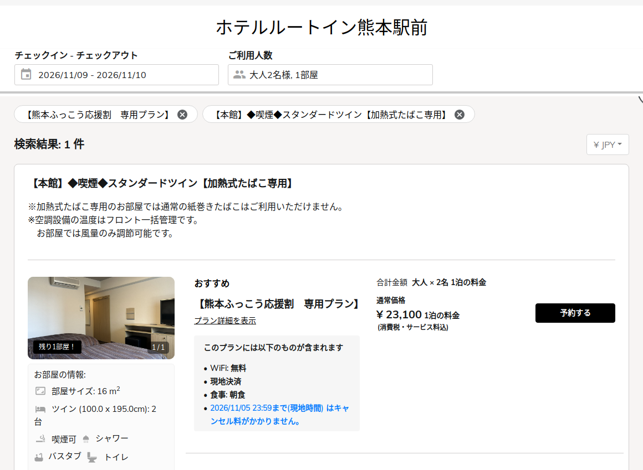Remove the スタンダードツイン room filter chip
The image size is (643, 470).
coord(460,115)
